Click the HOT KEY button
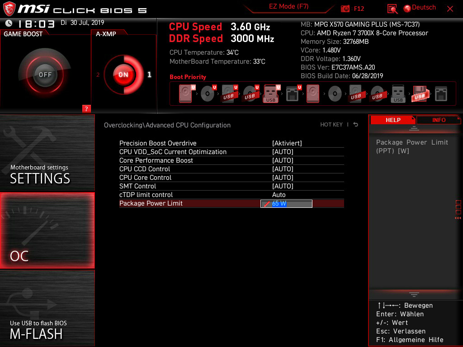463x347 pixels. pyautogui.click(x=331, y=125)
